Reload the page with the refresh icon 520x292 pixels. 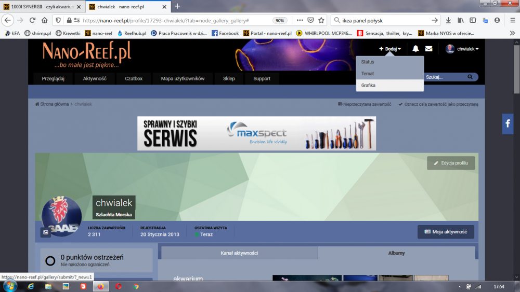(x=32, y=20)
